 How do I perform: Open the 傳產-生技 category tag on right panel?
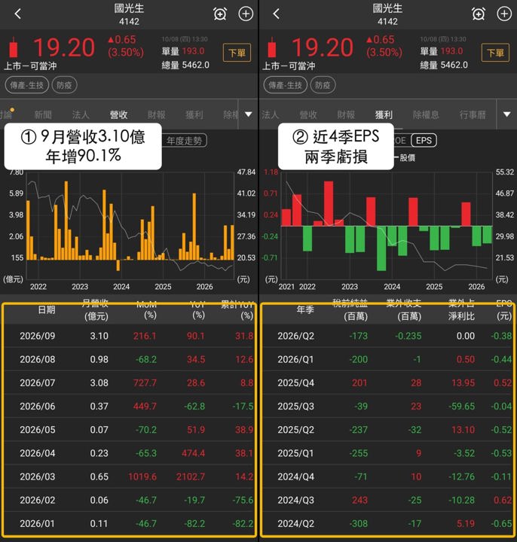click(x=285, y=85)
